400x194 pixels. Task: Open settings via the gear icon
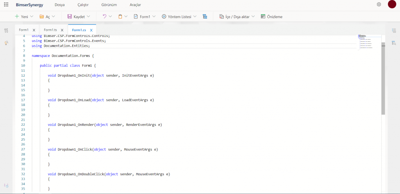click(x=379, y=5)
